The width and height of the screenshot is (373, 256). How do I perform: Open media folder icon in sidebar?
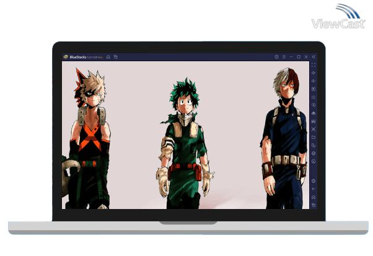point(314,137)
